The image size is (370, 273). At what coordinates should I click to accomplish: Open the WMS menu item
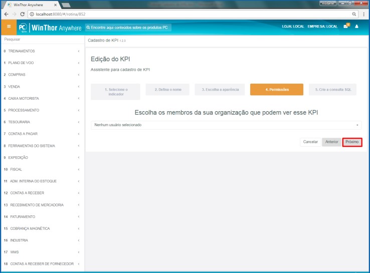(x=42, y=252)
